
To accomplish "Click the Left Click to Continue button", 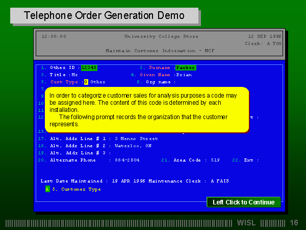I will (243, 202).
